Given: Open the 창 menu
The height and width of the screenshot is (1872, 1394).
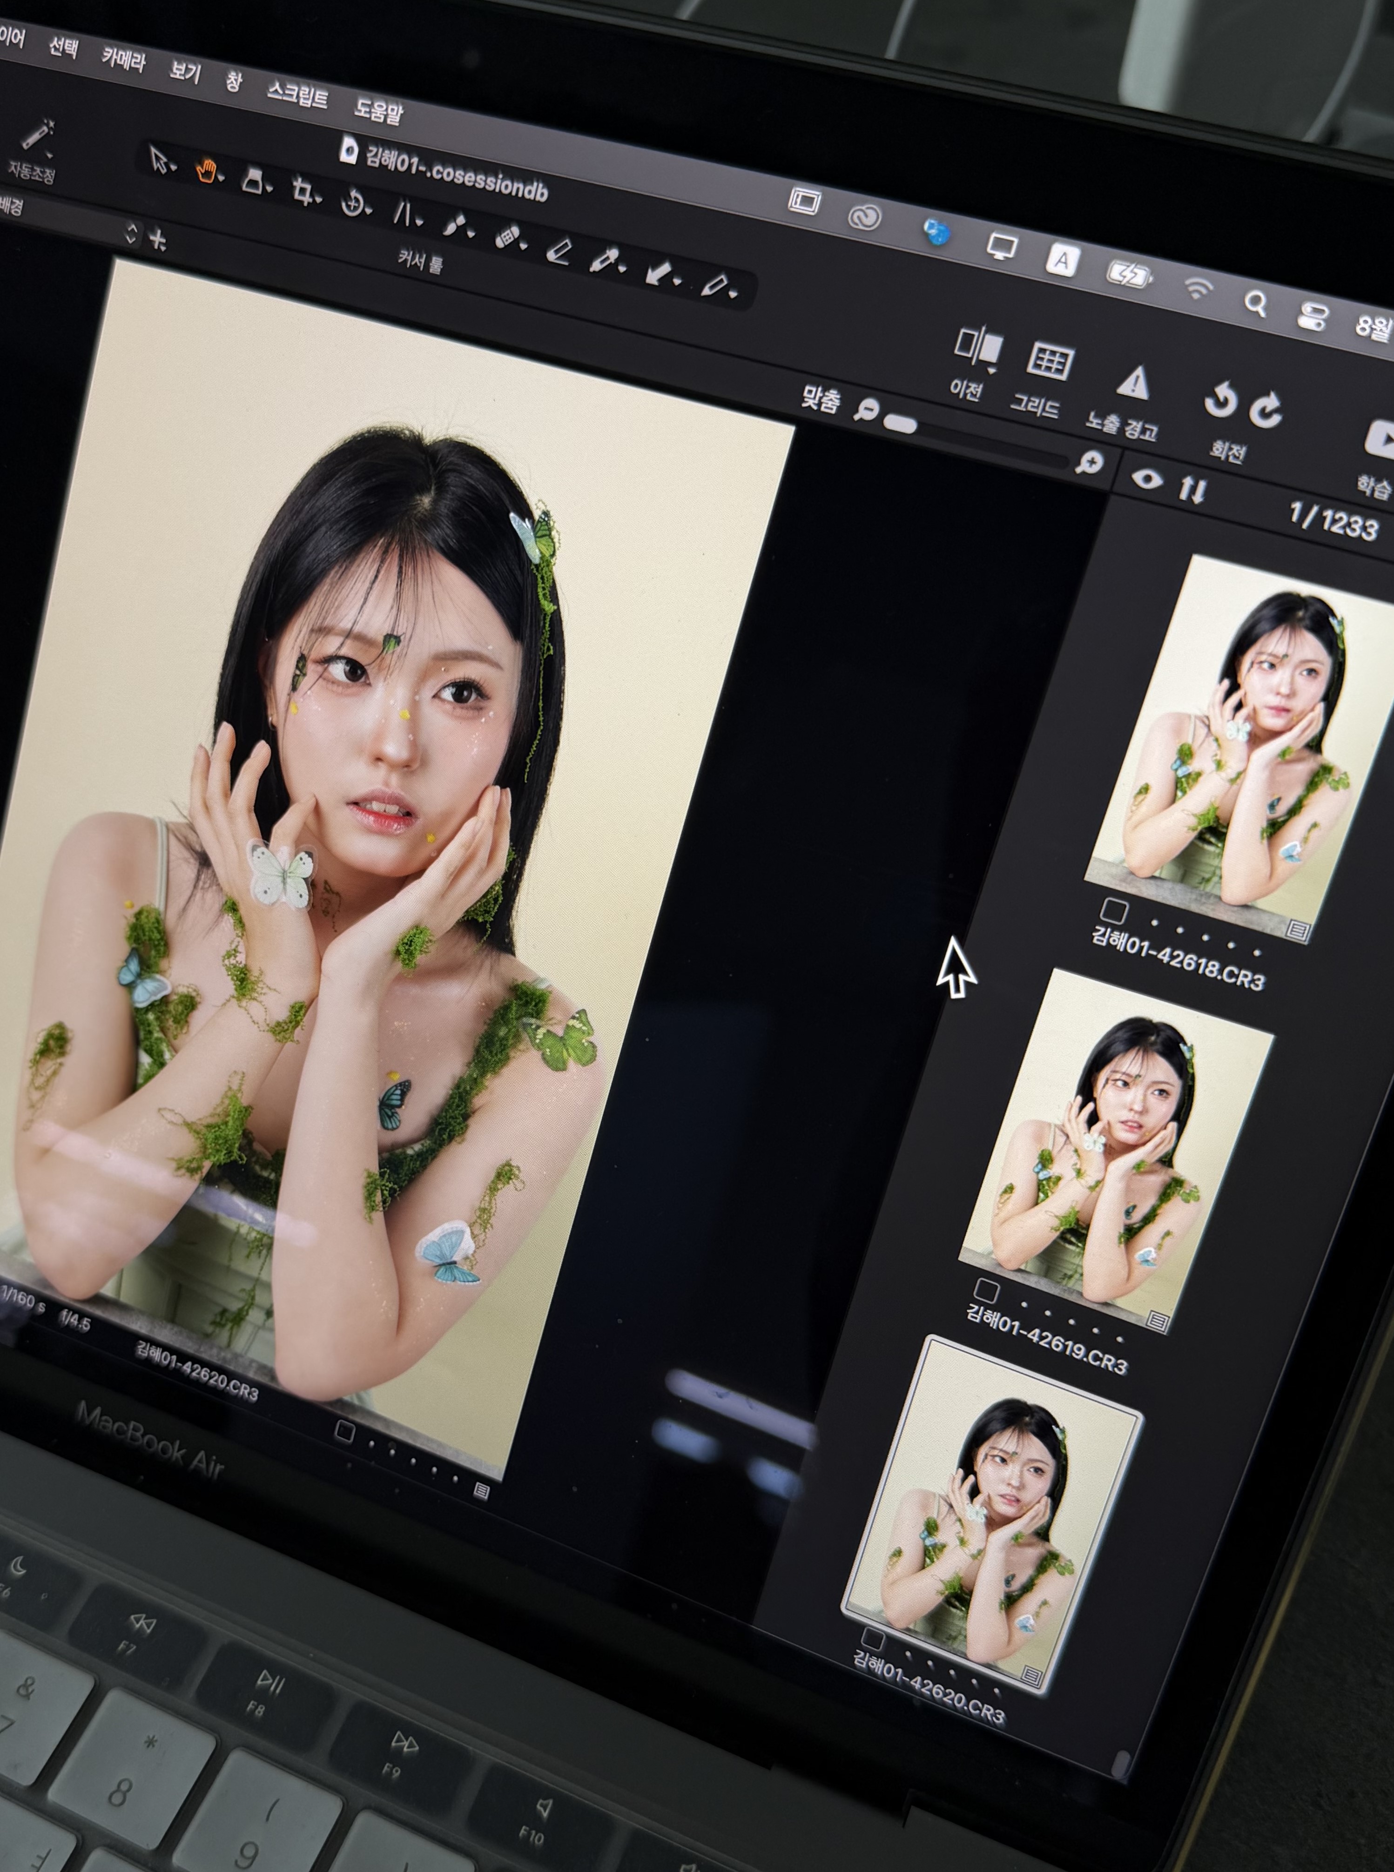Looking at the screenshot, I should click(x=234, y=83).
